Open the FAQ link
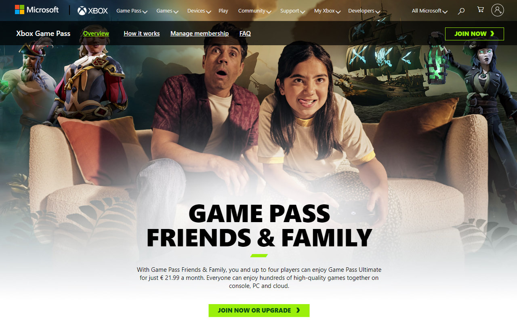The image size is (517, 336). click(245, 34)
